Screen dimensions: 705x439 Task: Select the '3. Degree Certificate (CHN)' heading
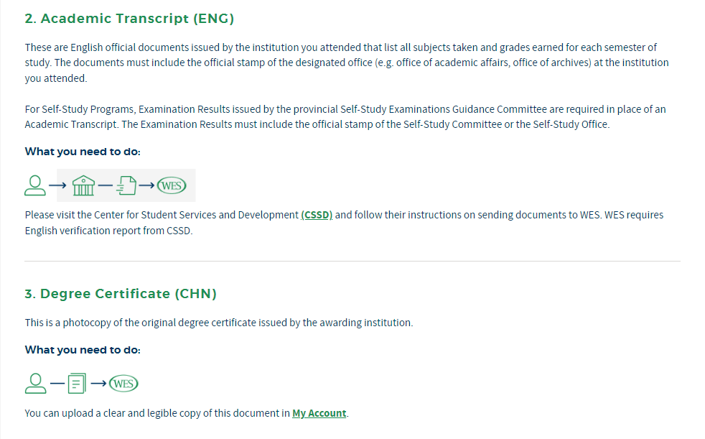pos(121,294)
